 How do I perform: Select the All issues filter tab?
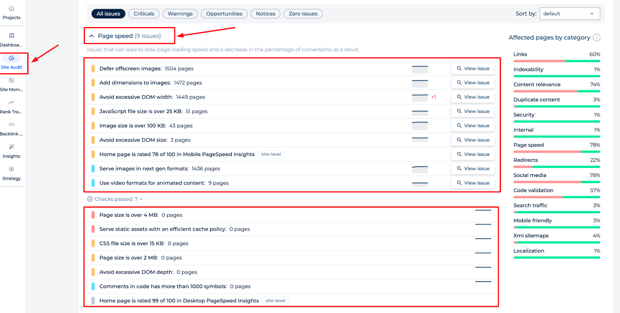click(108, 14)
